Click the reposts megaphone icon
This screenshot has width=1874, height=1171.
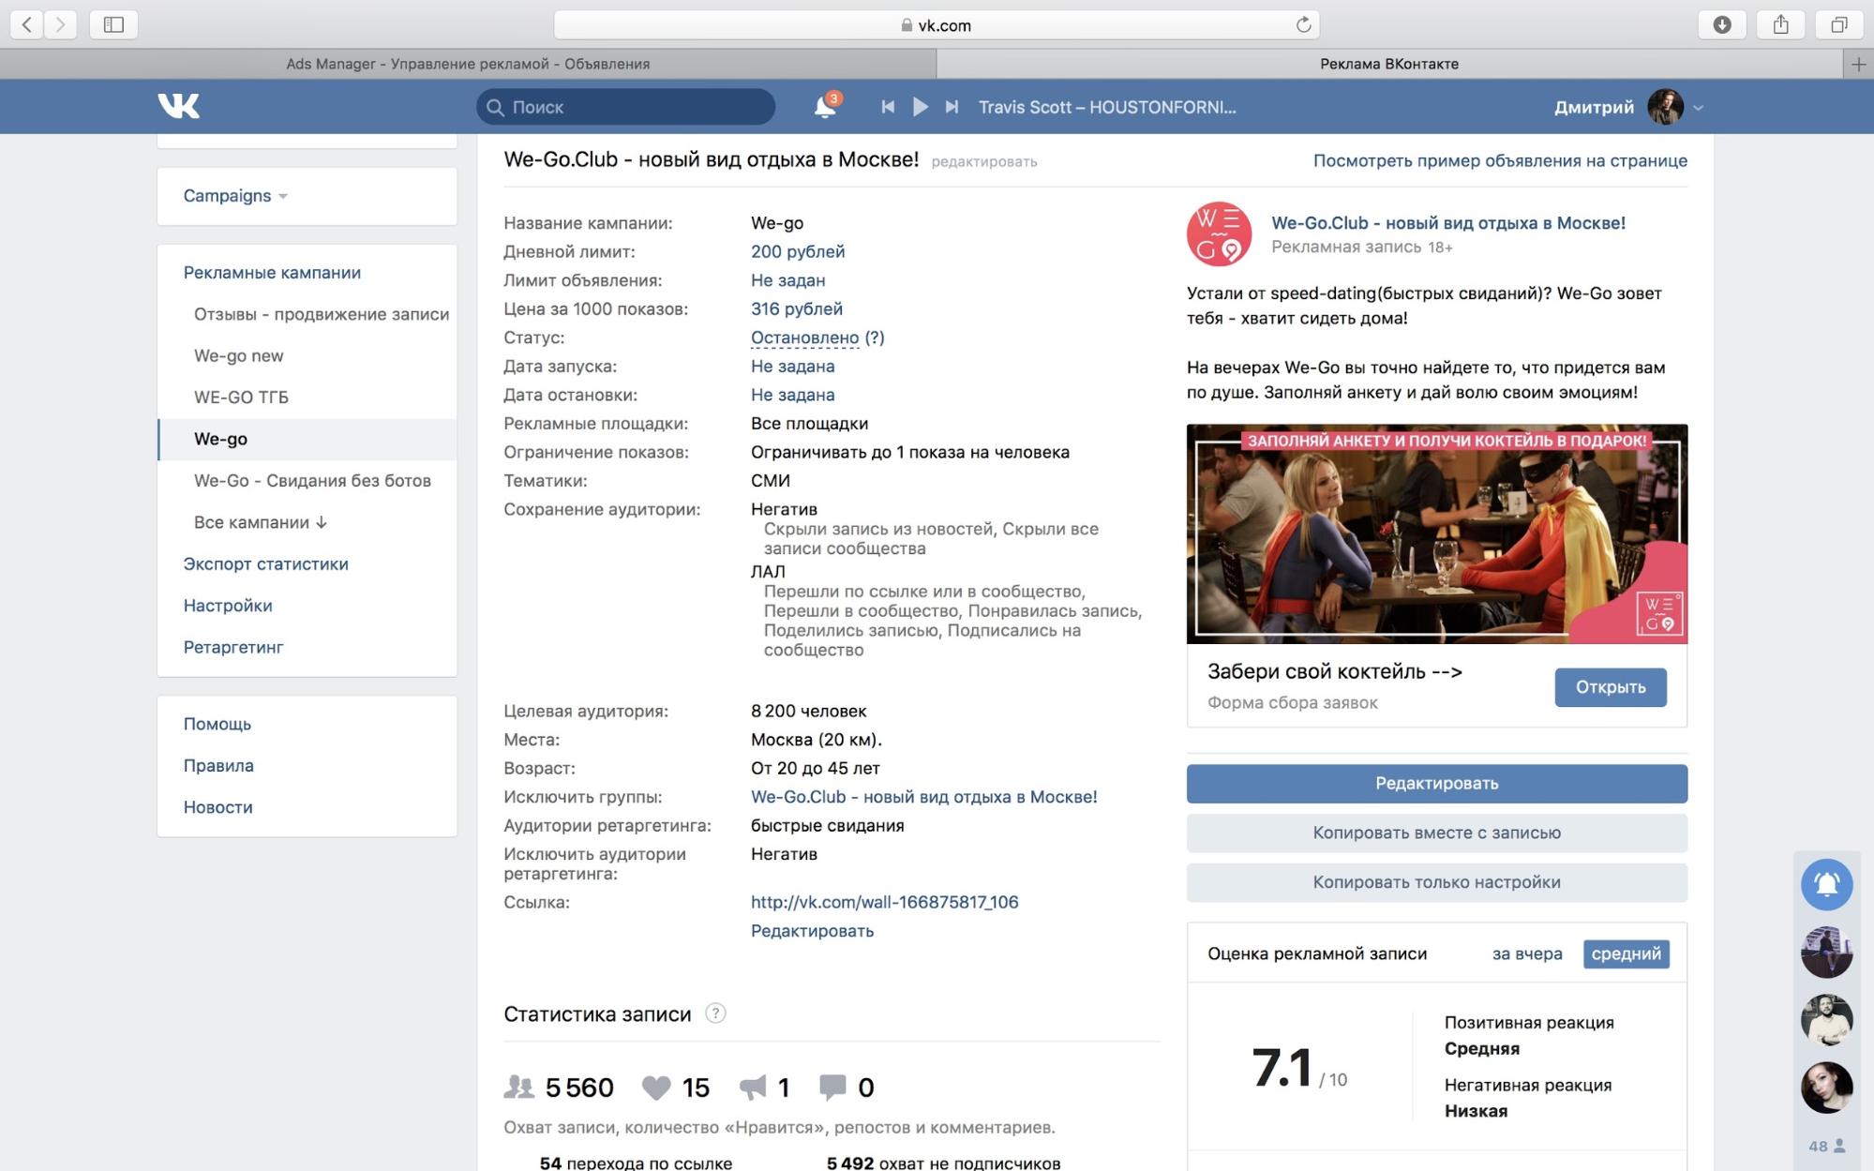tap(753, 1088)
